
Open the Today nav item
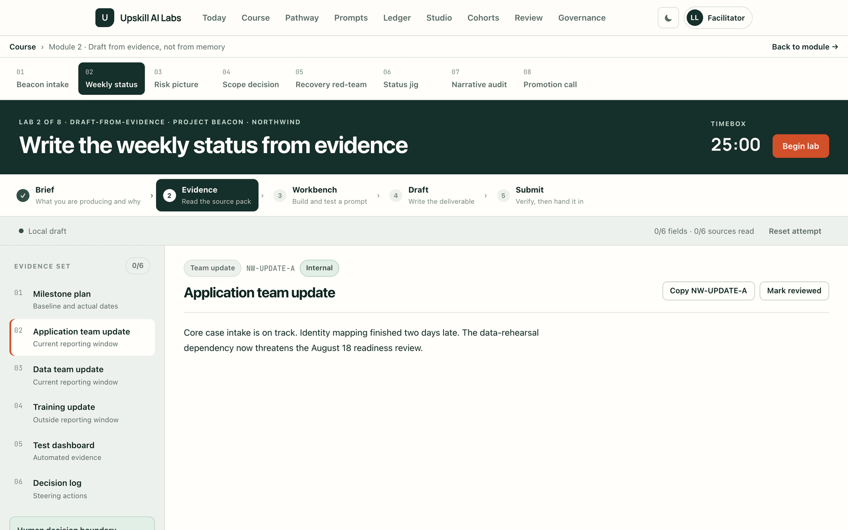coord(214,18)
